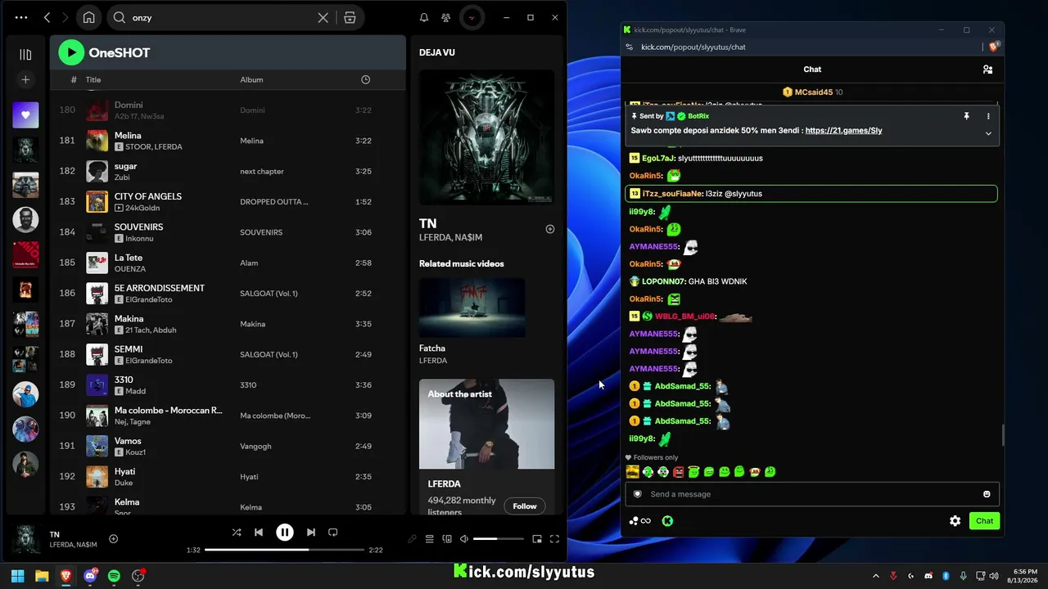Select track Hyati by Duke
Image resolution: width=1048 pixels, height=589 pixels.
(228, 476)
